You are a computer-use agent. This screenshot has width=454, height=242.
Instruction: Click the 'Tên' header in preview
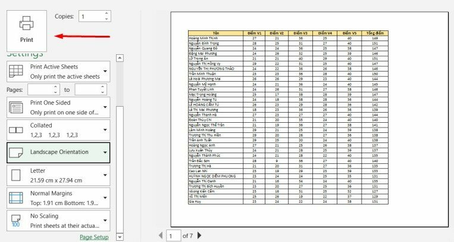coord(216,33)
